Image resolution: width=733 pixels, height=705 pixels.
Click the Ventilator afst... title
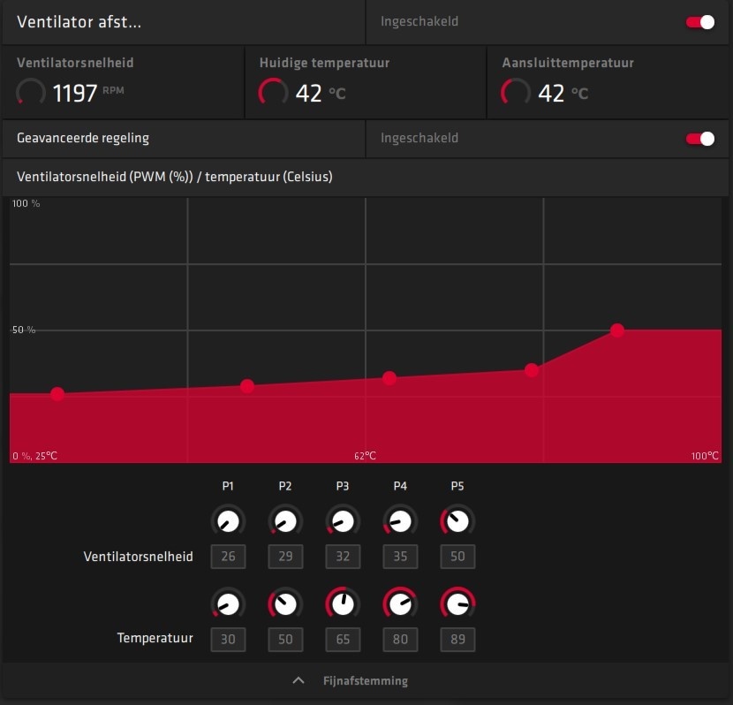tap(79, 22)
